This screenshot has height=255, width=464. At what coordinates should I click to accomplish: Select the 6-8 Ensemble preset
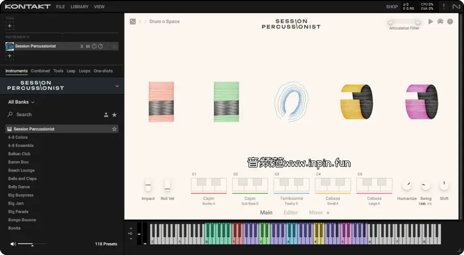click(x=21, y=145)
